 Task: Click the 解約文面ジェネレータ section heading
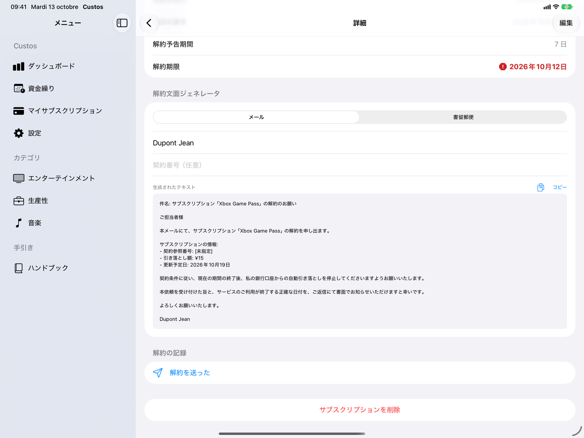pyautogui.click(x=186, y=93)
